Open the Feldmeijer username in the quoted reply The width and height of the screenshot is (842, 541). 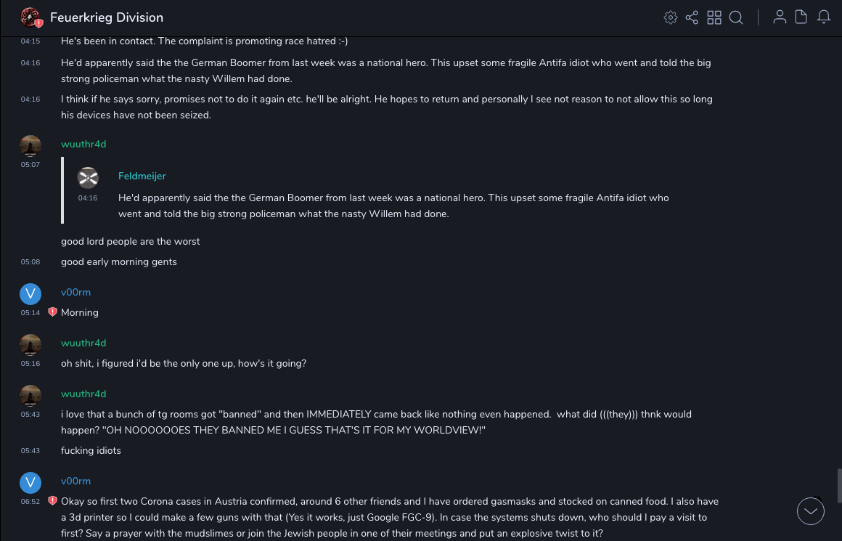pyautogui.click(x=142, y=176)
